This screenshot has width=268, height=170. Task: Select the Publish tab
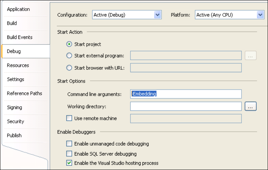click(x=14, y=135)
